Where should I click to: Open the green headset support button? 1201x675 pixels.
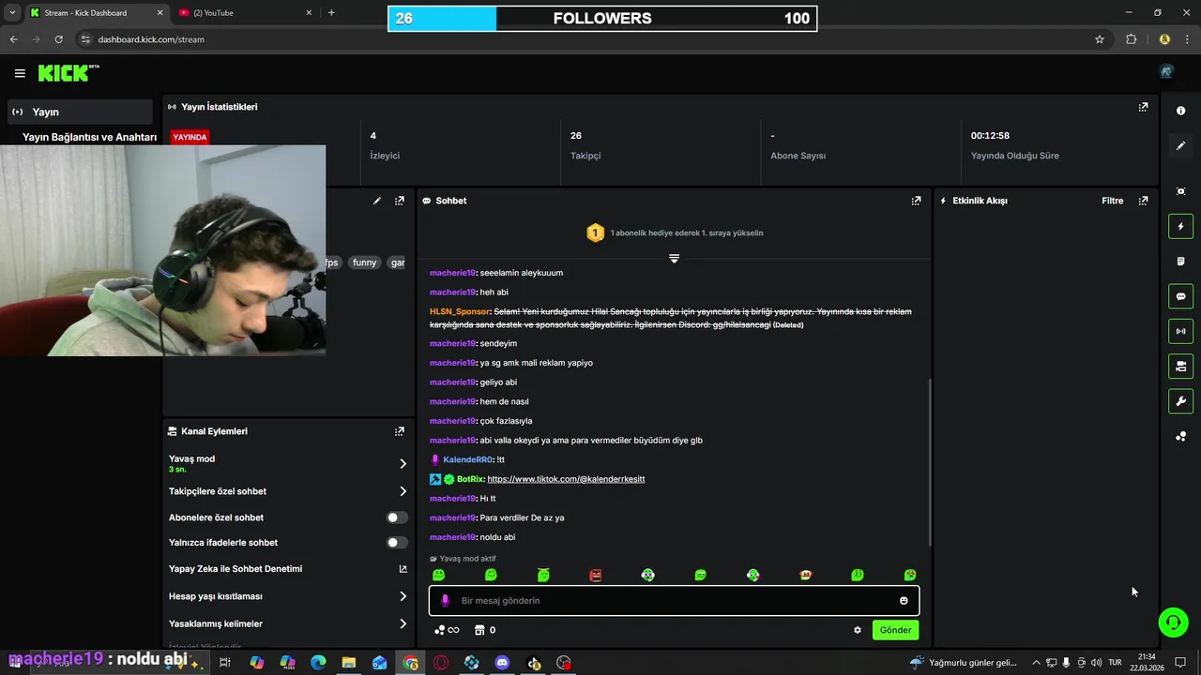[1173, 622]
